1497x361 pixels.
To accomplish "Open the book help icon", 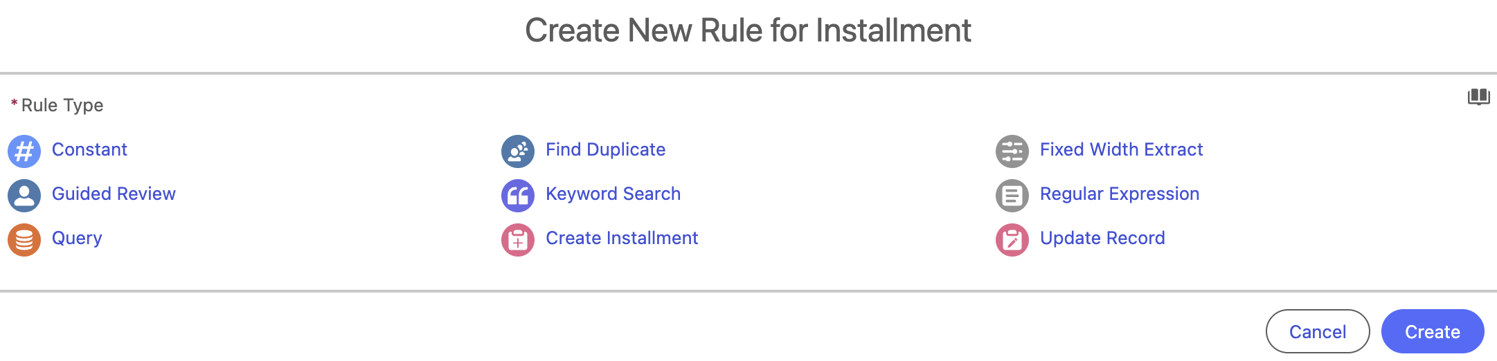I will tap(1478, 96).
